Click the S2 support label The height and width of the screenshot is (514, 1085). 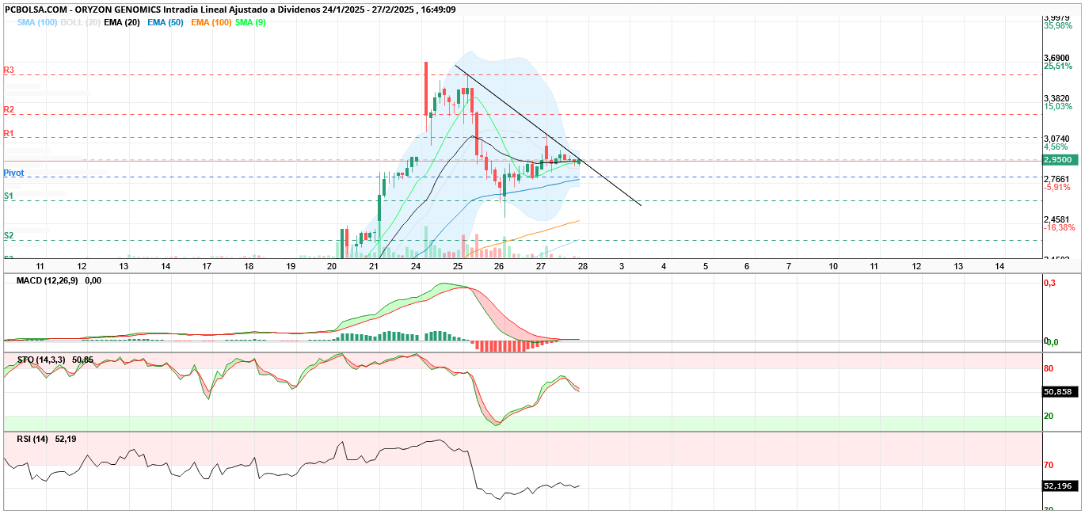(x=9, y=235)
